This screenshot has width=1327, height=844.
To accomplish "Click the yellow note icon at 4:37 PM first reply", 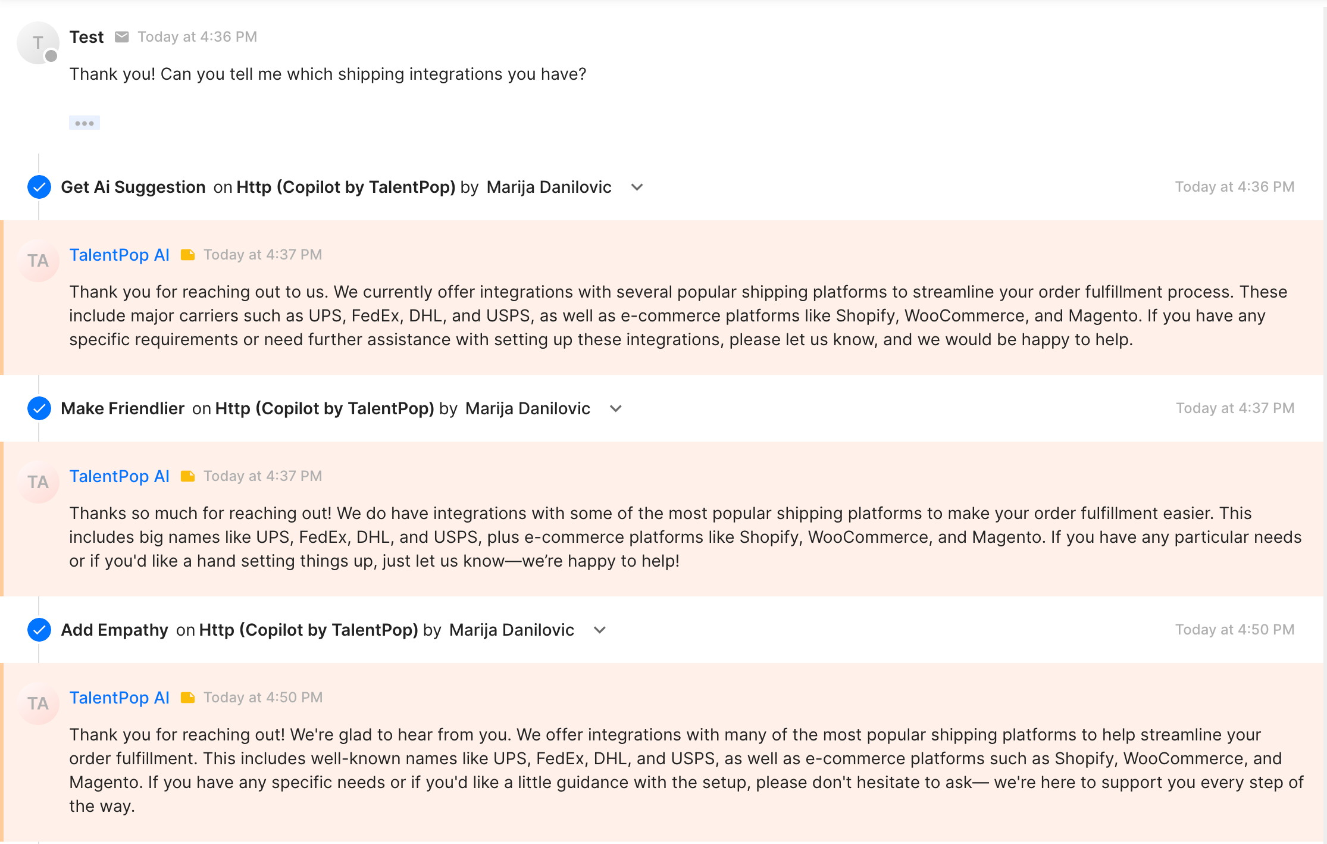I will pos(187,255).
